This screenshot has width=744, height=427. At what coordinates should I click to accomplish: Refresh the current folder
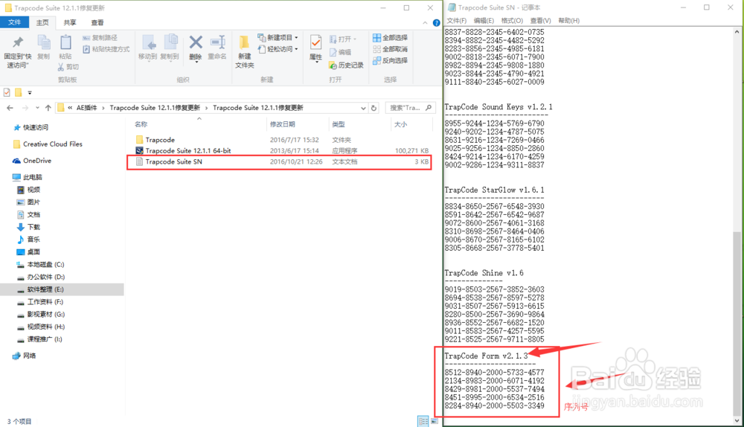[374, 108]
